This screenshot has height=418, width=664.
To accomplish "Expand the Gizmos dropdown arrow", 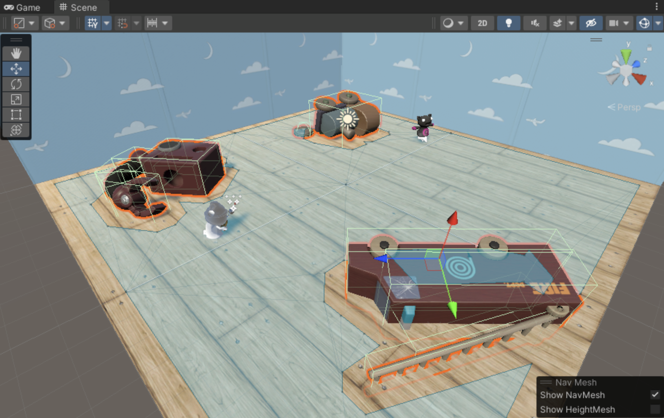I will 658,23.
